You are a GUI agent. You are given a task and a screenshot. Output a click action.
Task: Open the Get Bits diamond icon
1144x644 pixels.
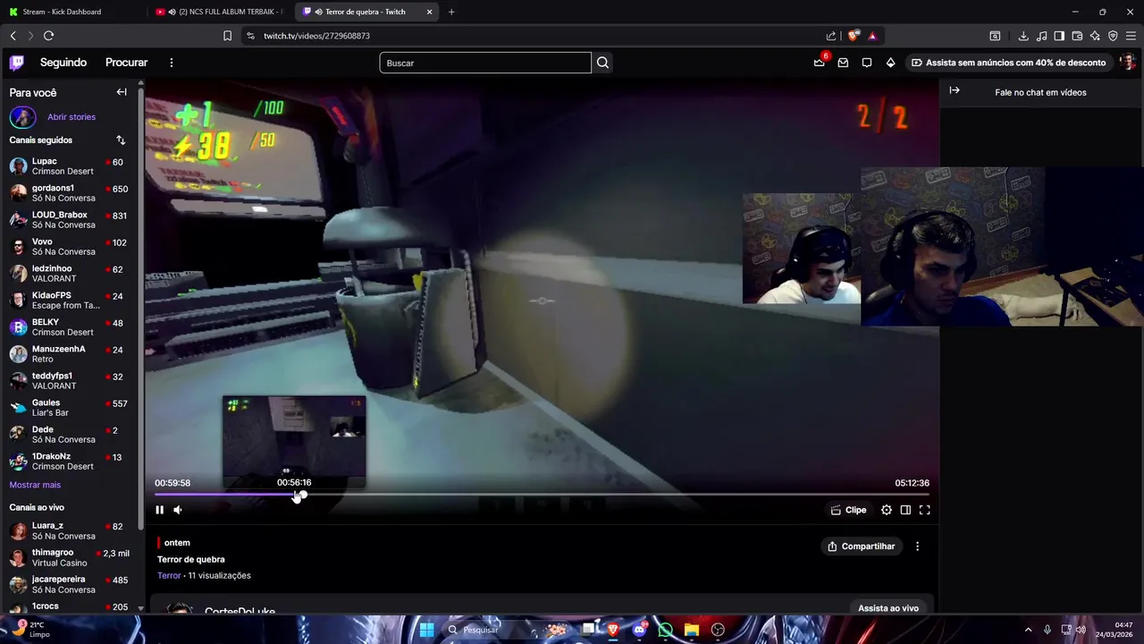click(x=890, y=63)
